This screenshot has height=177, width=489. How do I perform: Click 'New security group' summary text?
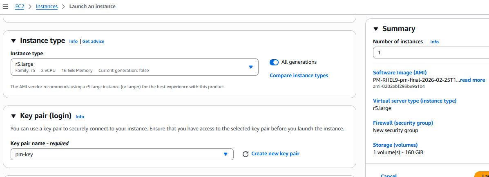click(x=395, y=130)
